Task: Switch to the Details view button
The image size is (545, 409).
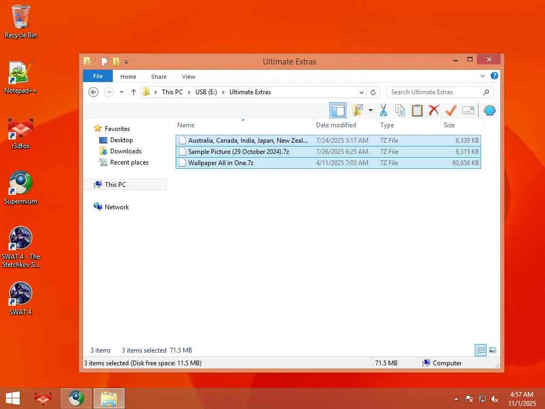Action: 481,350
